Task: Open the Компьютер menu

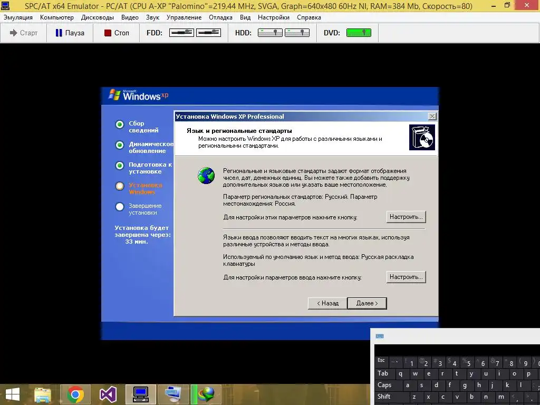Action: coord(57,17)
